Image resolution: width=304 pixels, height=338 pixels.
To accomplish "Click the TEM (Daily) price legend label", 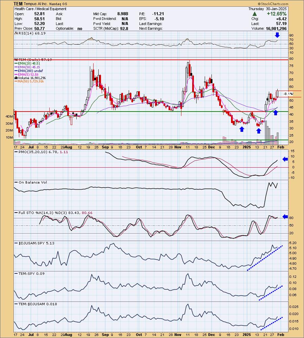I will point(33,60).
